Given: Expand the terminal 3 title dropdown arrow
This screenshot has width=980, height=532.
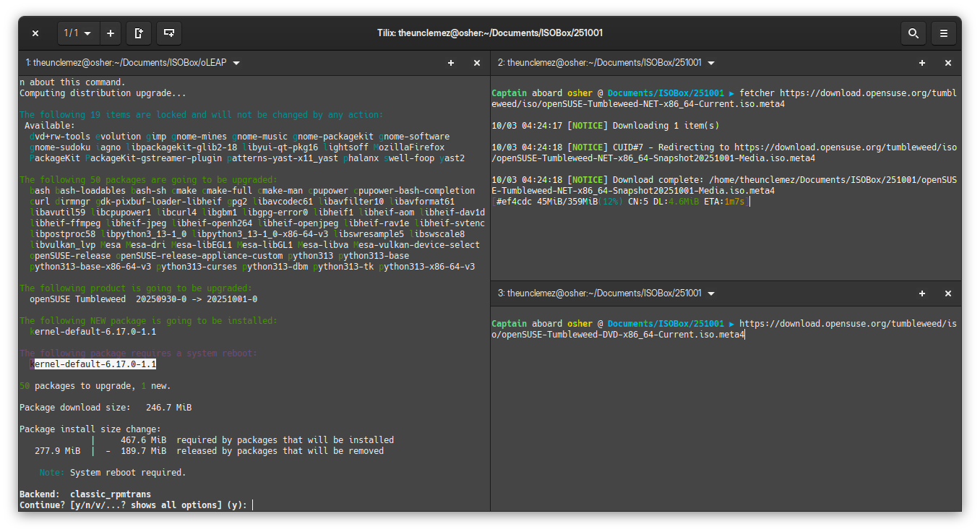Looking at the screenshot, I should click(711, 293).
